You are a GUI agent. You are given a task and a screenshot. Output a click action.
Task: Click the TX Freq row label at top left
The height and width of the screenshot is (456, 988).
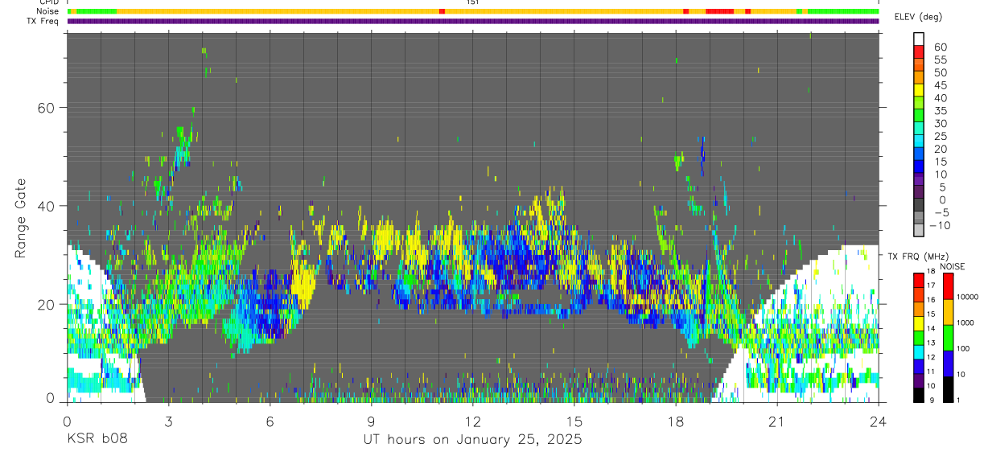pos(43,21)
